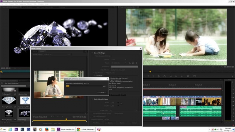Open the preview zoom Fit dropdown
Screen dimensions: 235x132
coord(60,117)
